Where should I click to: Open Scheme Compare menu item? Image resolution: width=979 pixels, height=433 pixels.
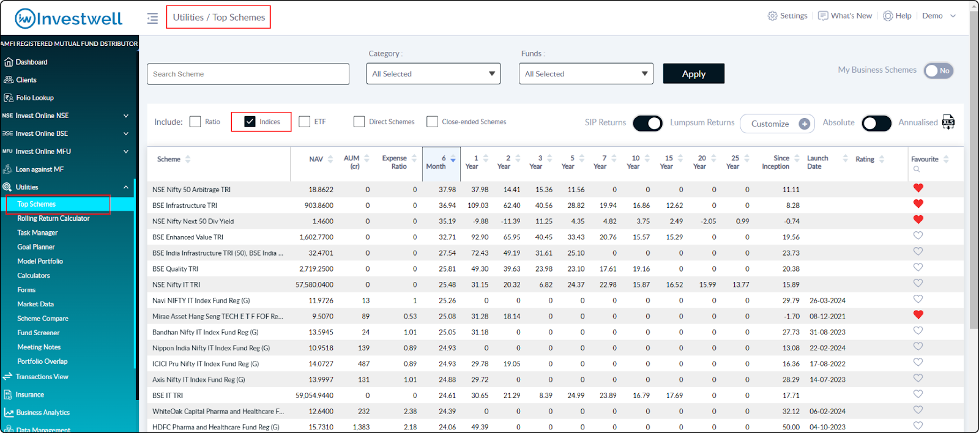point(43,319)
